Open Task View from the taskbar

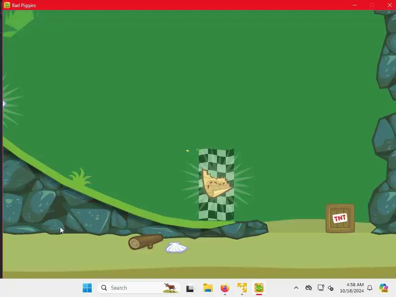(x=190, y=288)
